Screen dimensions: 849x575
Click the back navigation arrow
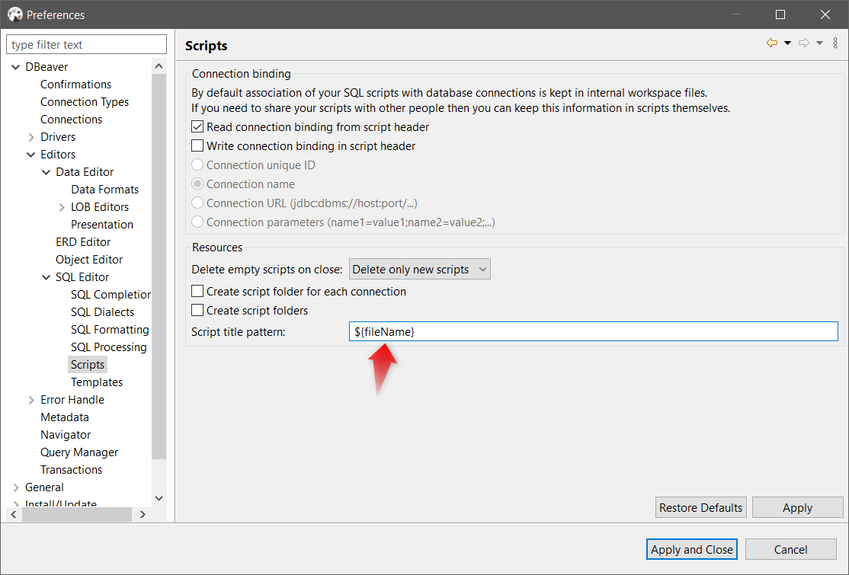[771, 43]
